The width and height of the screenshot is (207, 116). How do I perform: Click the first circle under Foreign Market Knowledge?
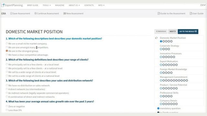click(161, 73)
